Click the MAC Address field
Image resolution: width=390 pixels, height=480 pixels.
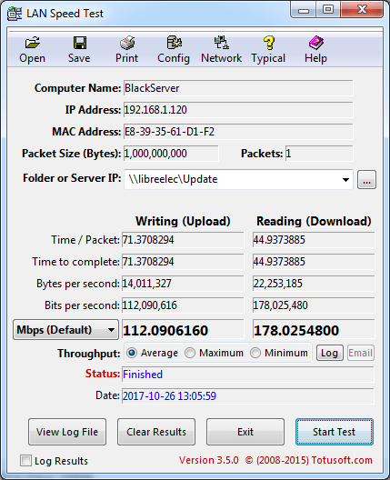(x=238, y=132)
